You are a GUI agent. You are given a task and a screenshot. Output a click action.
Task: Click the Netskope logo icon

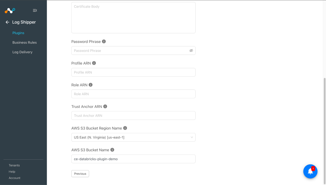(10, 10)
